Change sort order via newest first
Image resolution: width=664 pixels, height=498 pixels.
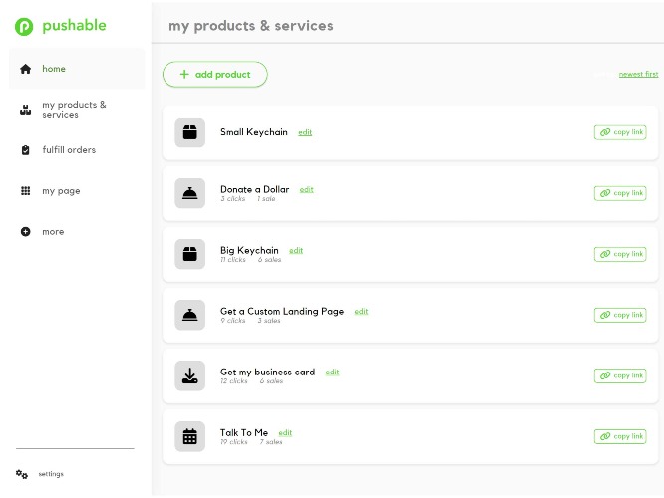coord(638,74)
